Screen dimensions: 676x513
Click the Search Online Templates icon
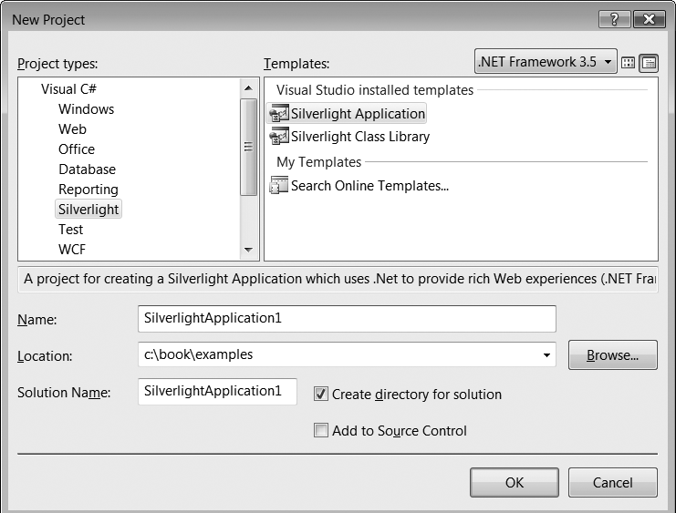click(278, 186)
